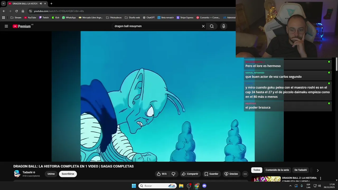Click chat message 'el poder brazuca'
The height and width of the screenshot is (190, 338).
tap(258, 107)
